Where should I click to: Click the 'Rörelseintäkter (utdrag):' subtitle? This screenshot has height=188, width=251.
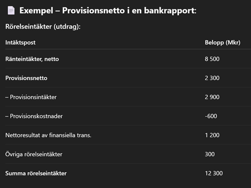43,27
